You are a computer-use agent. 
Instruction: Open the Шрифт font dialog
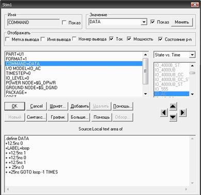pyautogui.click(x=58, y=106)
